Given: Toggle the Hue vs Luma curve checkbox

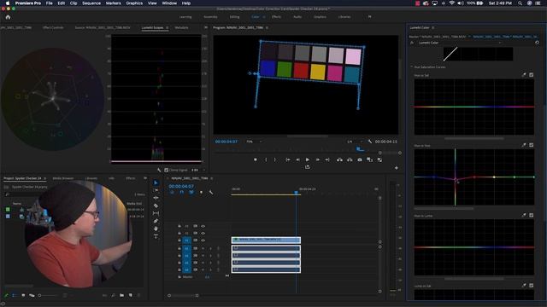Looking at the screenshot, I should coord(531,216).
